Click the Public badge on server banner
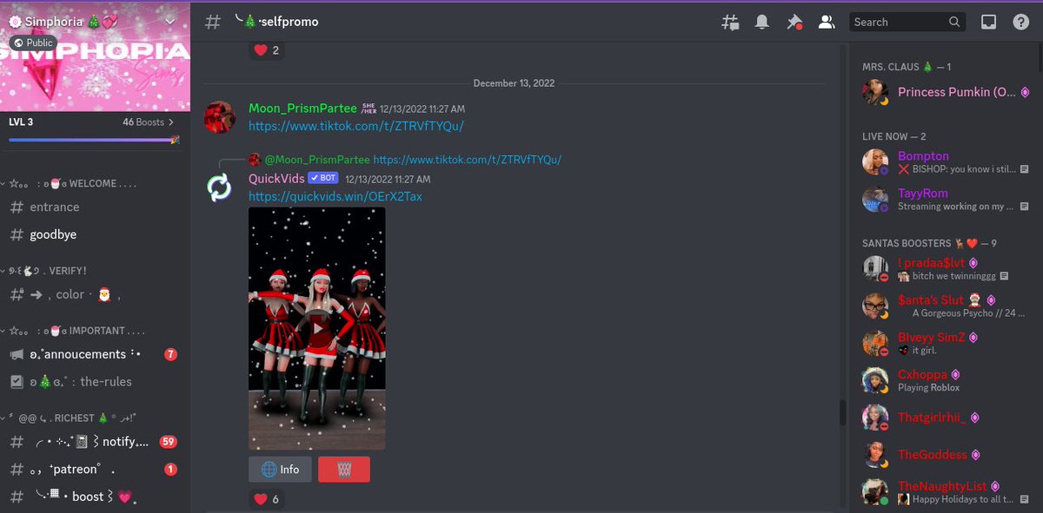1043x513 pixels. tap(33, 43)
